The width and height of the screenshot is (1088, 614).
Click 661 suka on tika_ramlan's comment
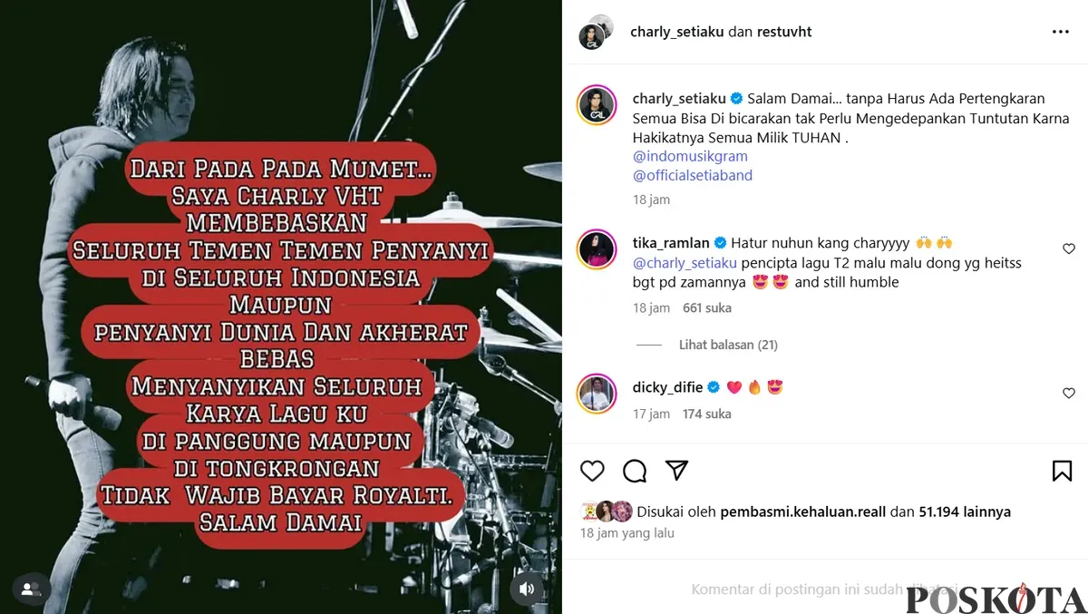[707, 308]
